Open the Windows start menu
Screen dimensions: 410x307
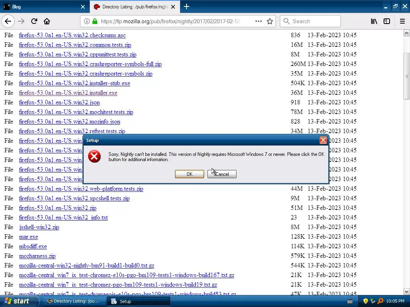tap(19, 301)
